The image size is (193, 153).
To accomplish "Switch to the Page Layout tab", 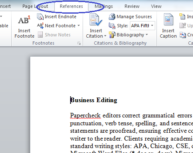I will [x=35, y=6].
